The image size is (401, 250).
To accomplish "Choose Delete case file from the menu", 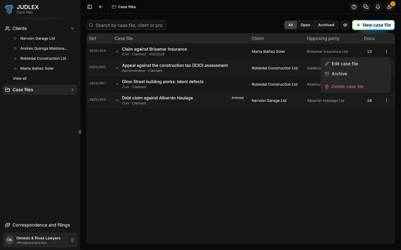I will [356, 87].
